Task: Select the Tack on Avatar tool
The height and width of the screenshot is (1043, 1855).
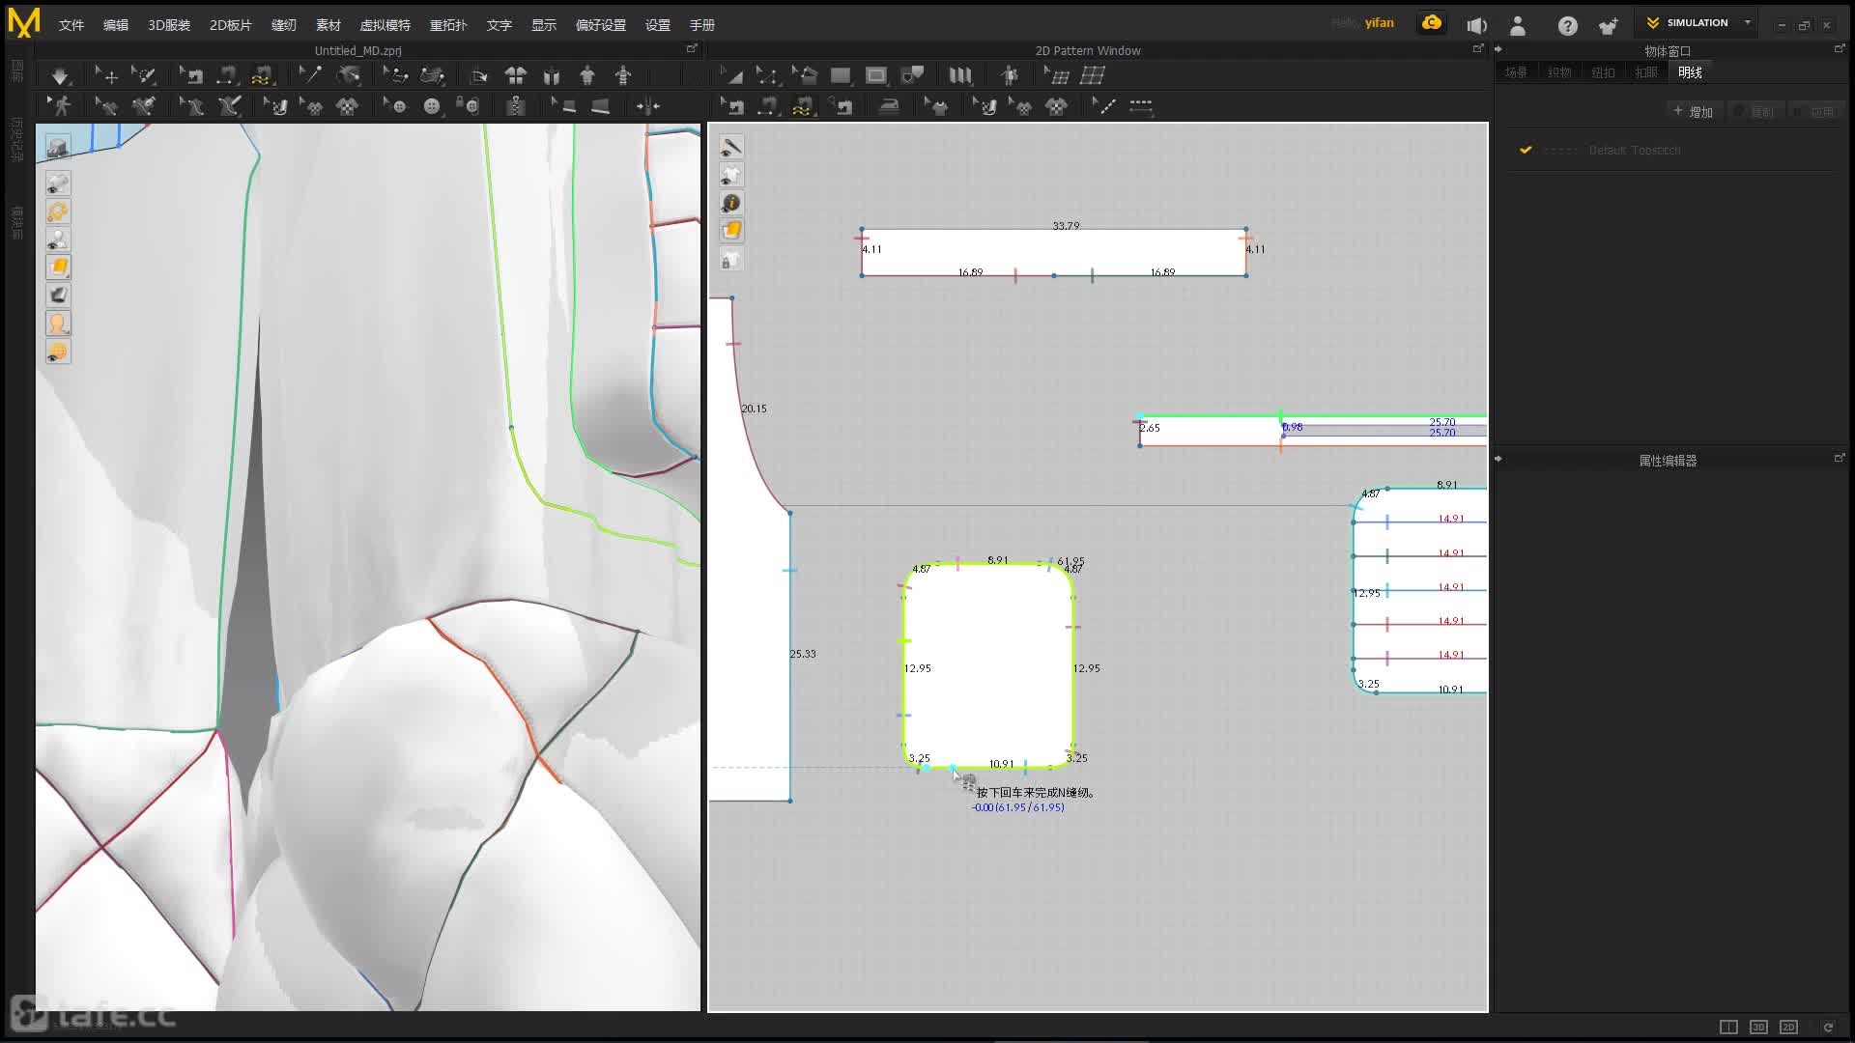Action: pyautogui.click(x=348, y=76)
